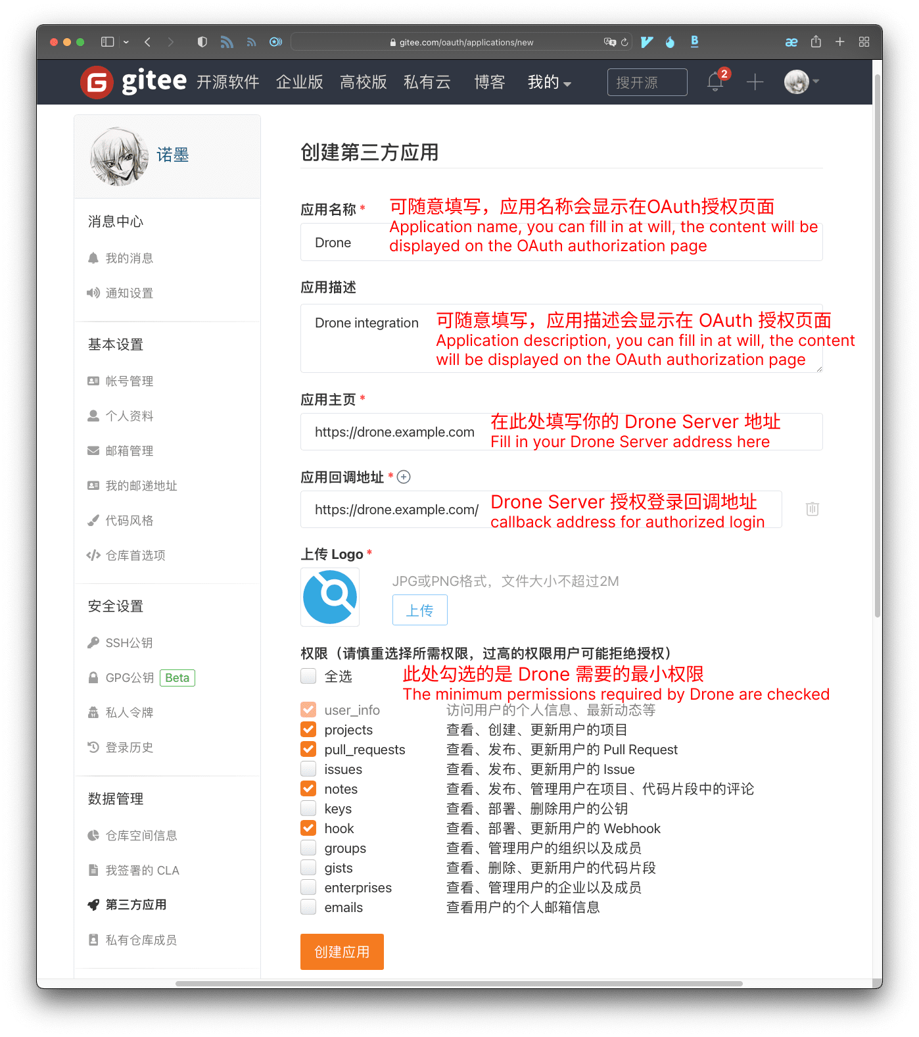The image size is (919, 1037).
Task: Toggle the Safari sidebar icon
Action: (107, 42)
